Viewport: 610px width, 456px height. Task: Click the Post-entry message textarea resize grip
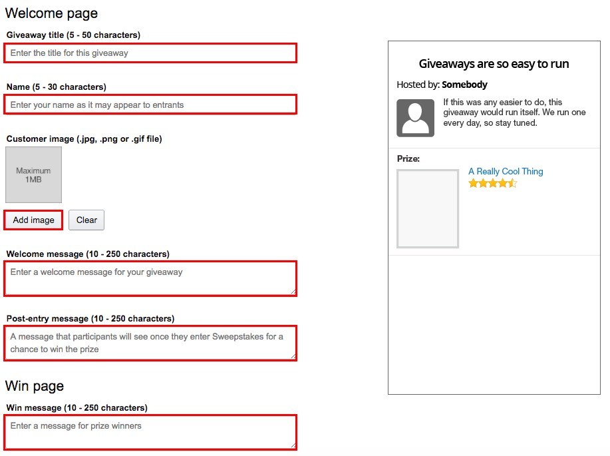coord(293,356)
